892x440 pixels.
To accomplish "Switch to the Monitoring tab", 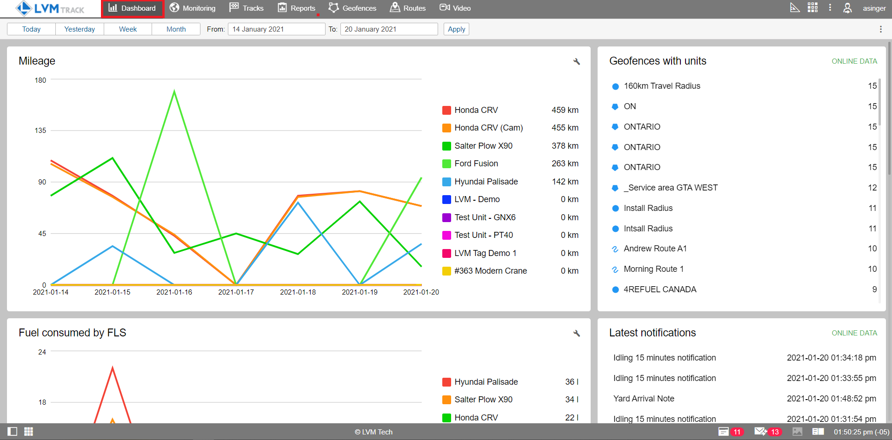I will pos(193,8).
